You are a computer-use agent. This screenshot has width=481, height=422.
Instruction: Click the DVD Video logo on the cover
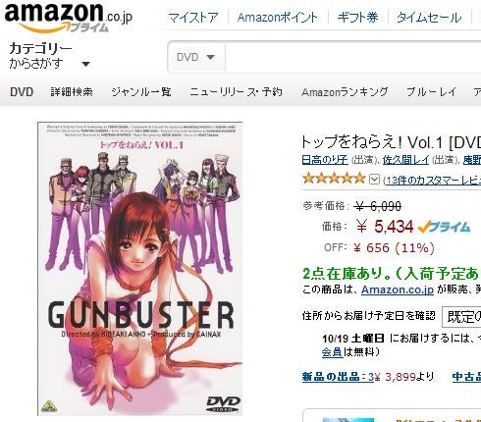click(x=224, y=404)
